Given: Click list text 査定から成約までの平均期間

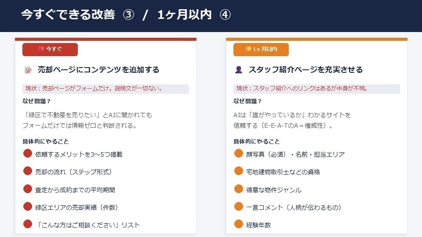Looking at the screenshot, I should [x=75, y=190].
